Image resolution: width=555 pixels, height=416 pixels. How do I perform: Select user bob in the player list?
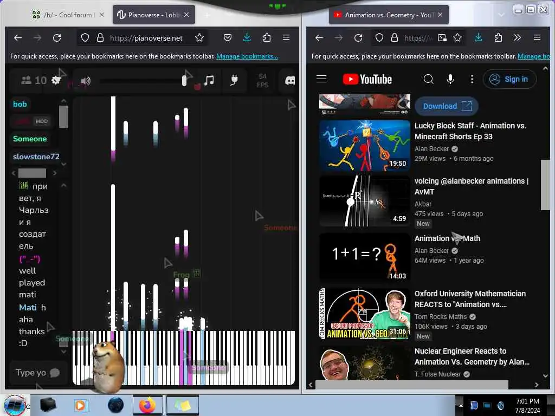(20, 104)
